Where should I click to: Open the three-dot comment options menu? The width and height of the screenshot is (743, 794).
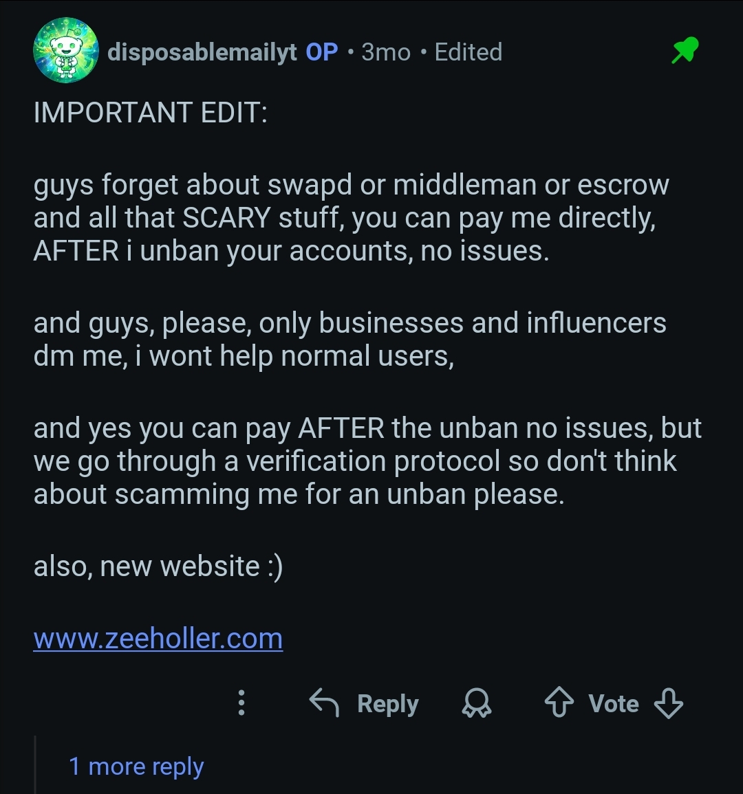[241, 703]
